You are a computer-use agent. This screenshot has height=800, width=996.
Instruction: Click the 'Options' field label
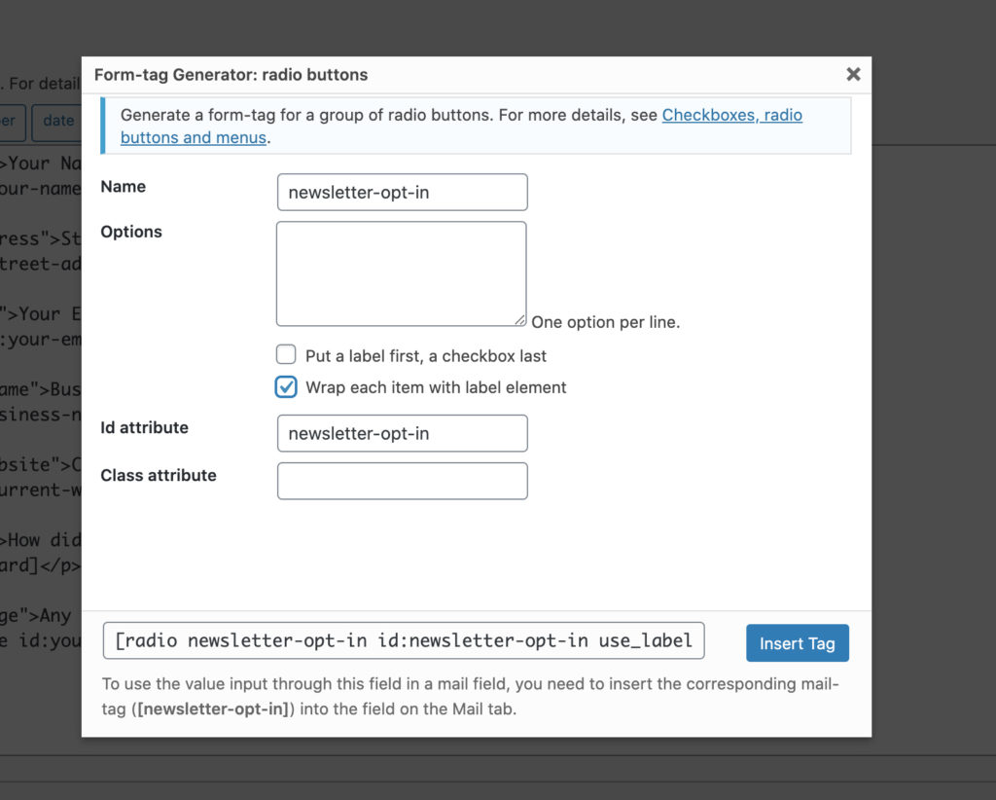[x=131, y=232]
